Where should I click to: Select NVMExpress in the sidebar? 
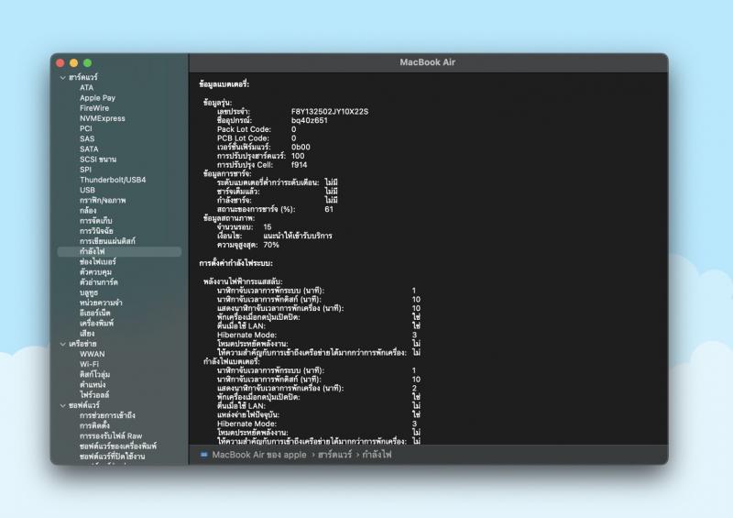tap(103, 118)
